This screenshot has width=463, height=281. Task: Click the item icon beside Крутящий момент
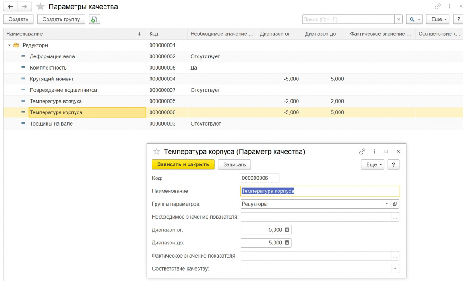[x=24, y=79]
